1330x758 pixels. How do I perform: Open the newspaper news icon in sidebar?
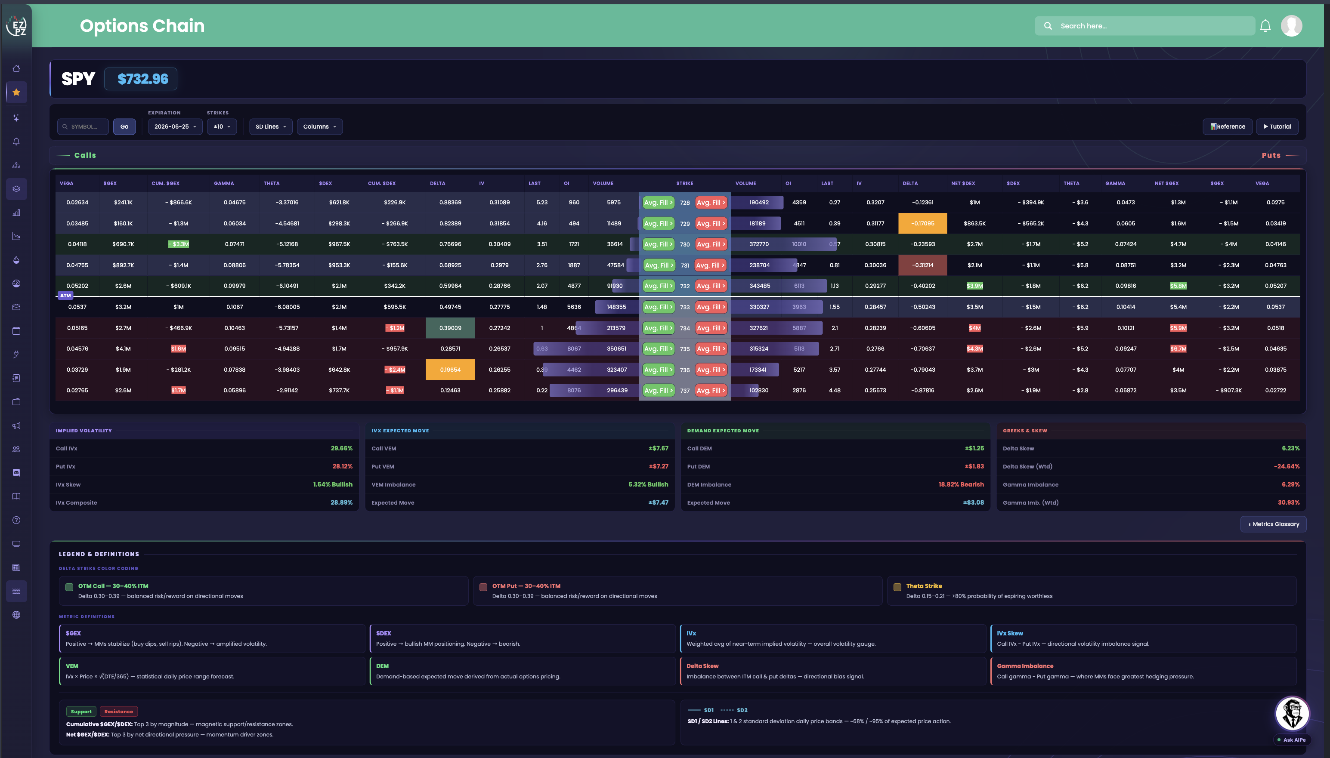16,567
